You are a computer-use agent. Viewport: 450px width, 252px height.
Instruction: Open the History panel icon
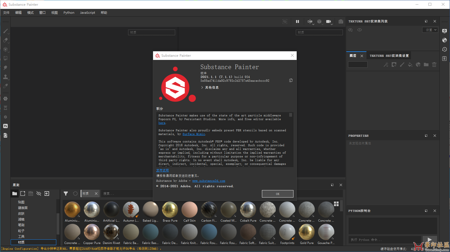pyautogui.click(x=445, y=49)
